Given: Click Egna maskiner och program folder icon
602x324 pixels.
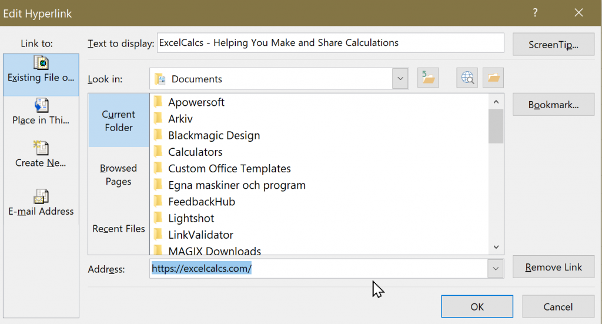Looking at the screenshot, I should pos(158,185).
